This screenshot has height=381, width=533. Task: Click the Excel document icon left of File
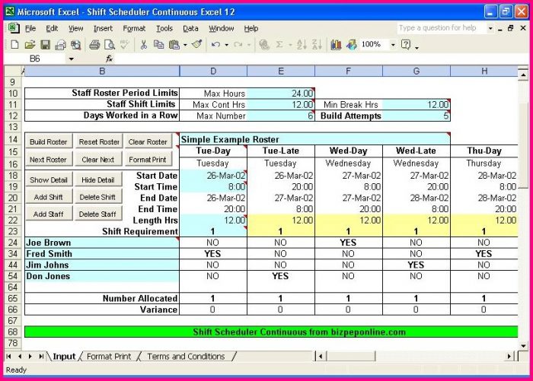(14, 28)
